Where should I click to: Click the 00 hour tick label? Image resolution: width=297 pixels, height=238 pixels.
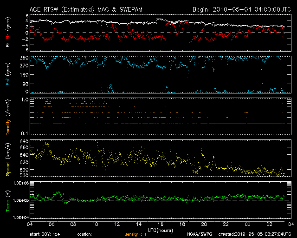click(247, 224)
